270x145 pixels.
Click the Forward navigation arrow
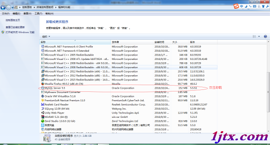8,7
